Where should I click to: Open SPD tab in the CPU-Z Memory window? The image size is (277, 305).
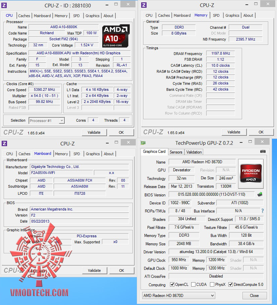coord(216,15)
